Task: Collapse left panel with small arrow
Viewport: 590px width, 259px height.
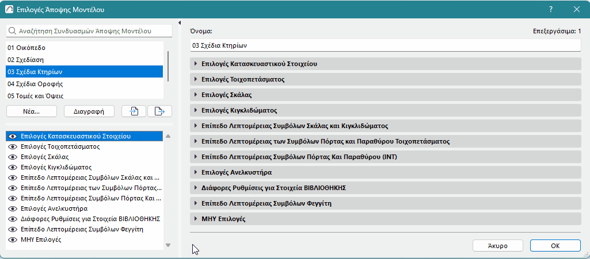Action: (x=180, y=22)
